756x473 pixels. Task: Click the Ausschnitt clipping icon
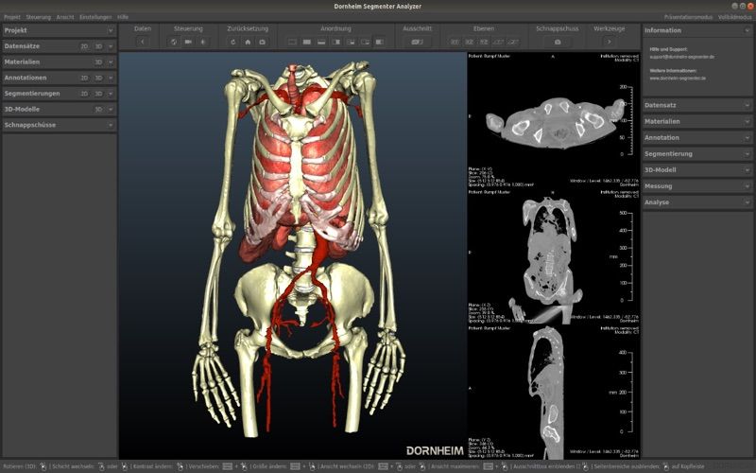point(417,42)
